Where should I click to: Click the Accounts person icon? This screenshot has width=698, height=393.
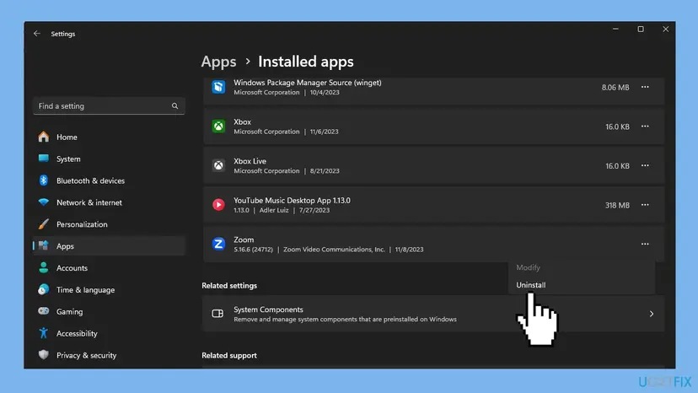(x=44, y=268)
